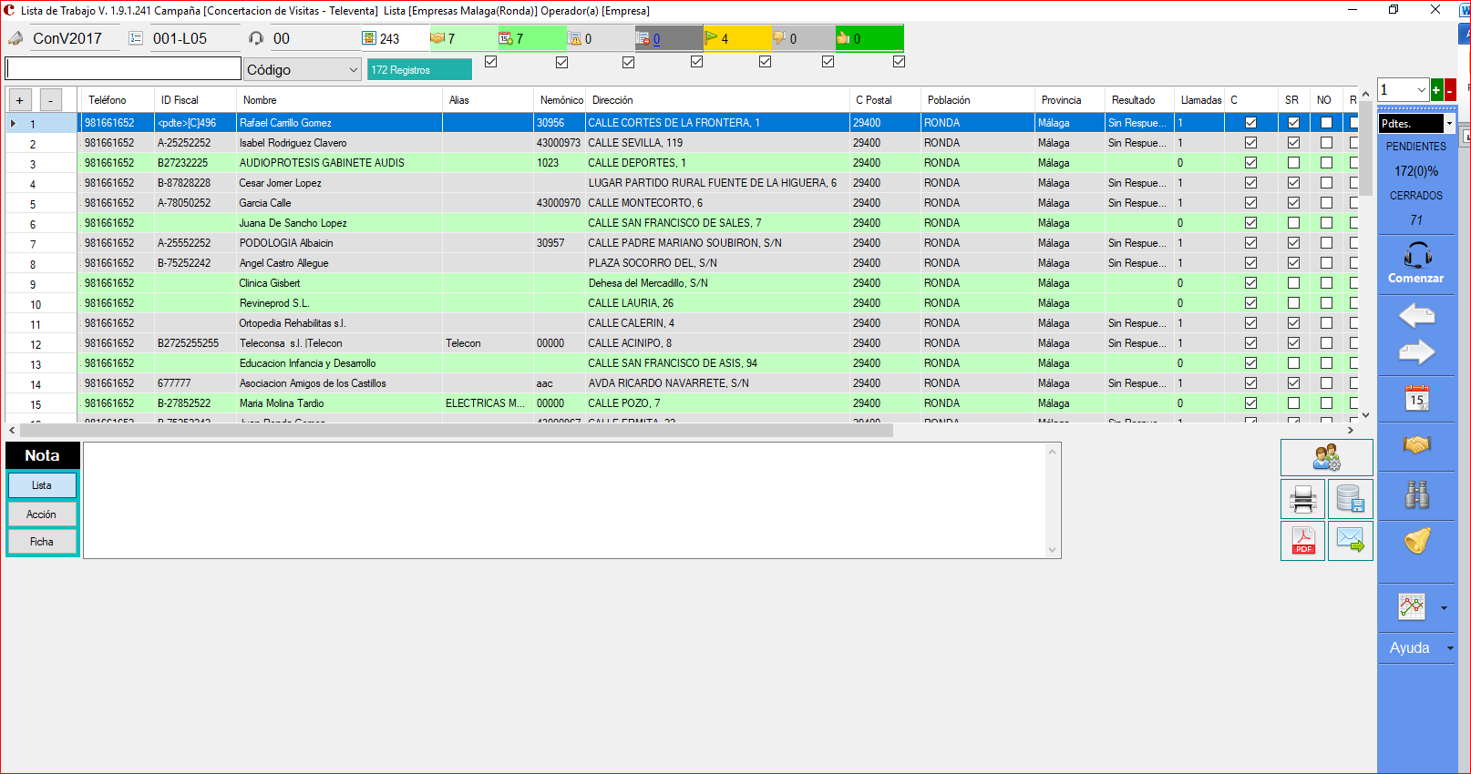Click inside the Nota text area

(x=564, y=500)
